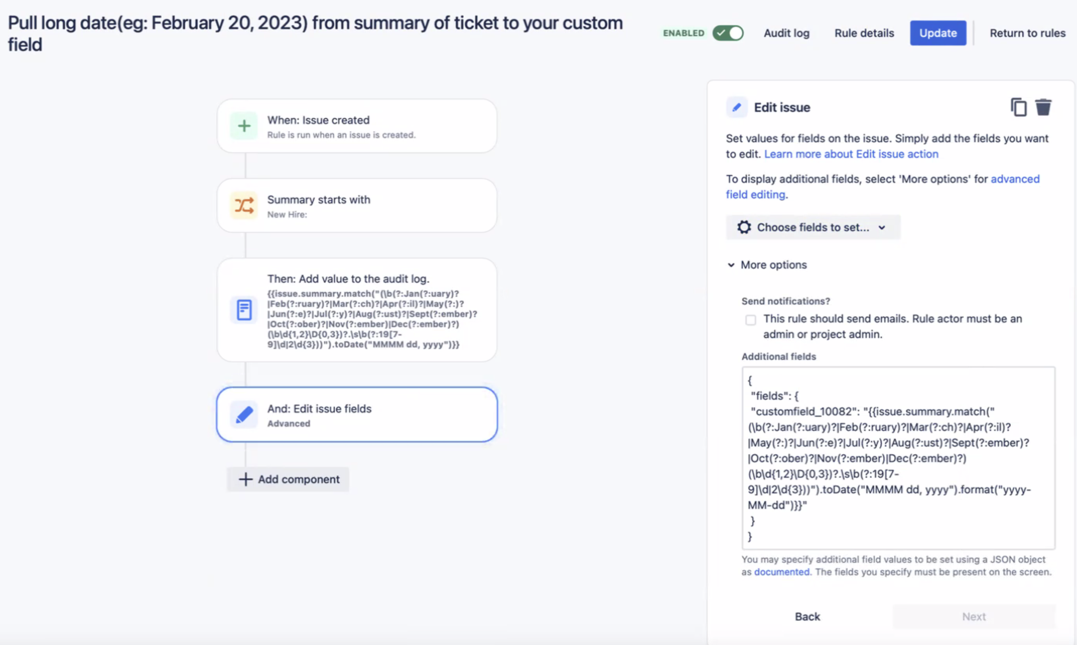Viewport: 1077px width, 645px height.
Task: Click the pencil icon on Edit issue fields step
Action: tap(244, 415)
